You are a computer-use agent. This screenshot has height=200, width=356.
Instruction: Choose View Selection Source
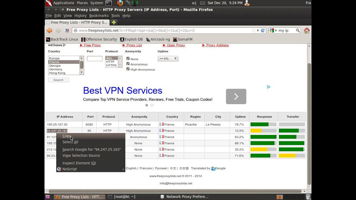pos(91,156)
